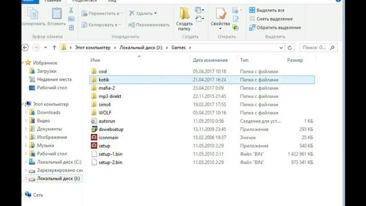
Task: Click the Copy path icon in Буфер обмена
Action: pyautogui.click(x=71, y=19)
